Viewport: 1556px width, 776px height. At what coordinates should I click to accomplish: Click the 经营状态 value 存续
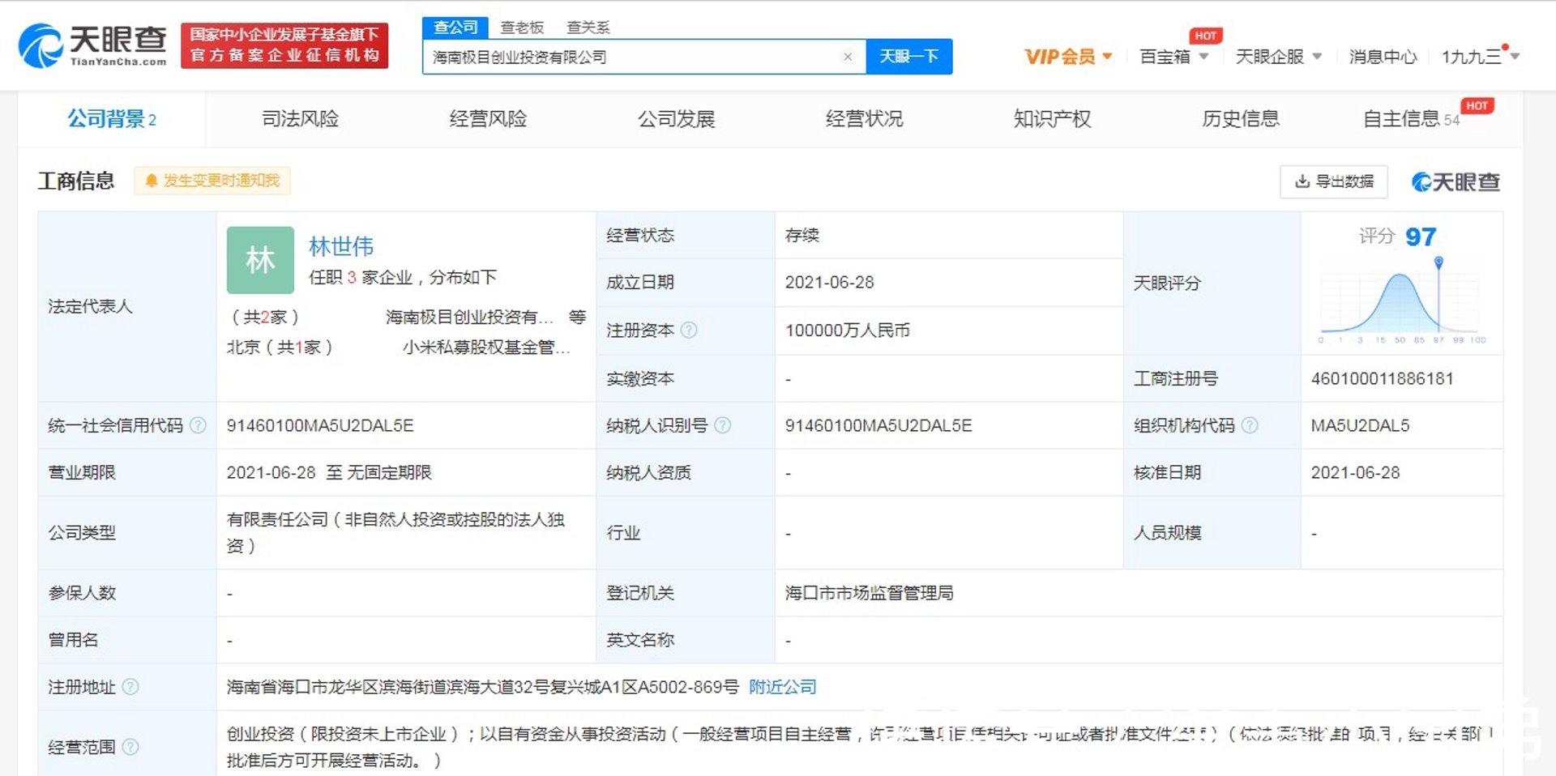(x=802, y=235)
